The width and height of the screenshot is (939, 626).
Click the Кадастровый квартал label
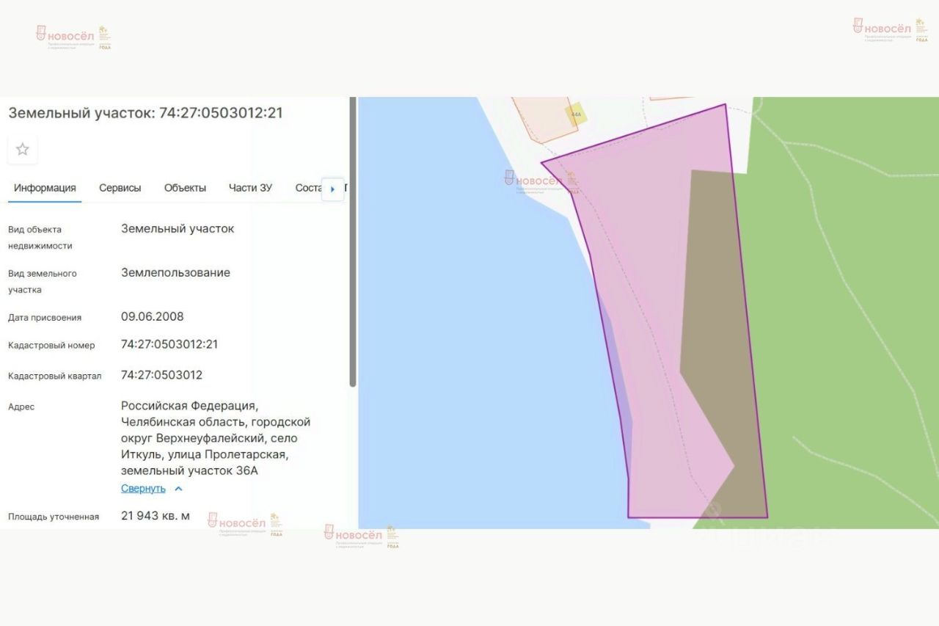click(55, 376)
